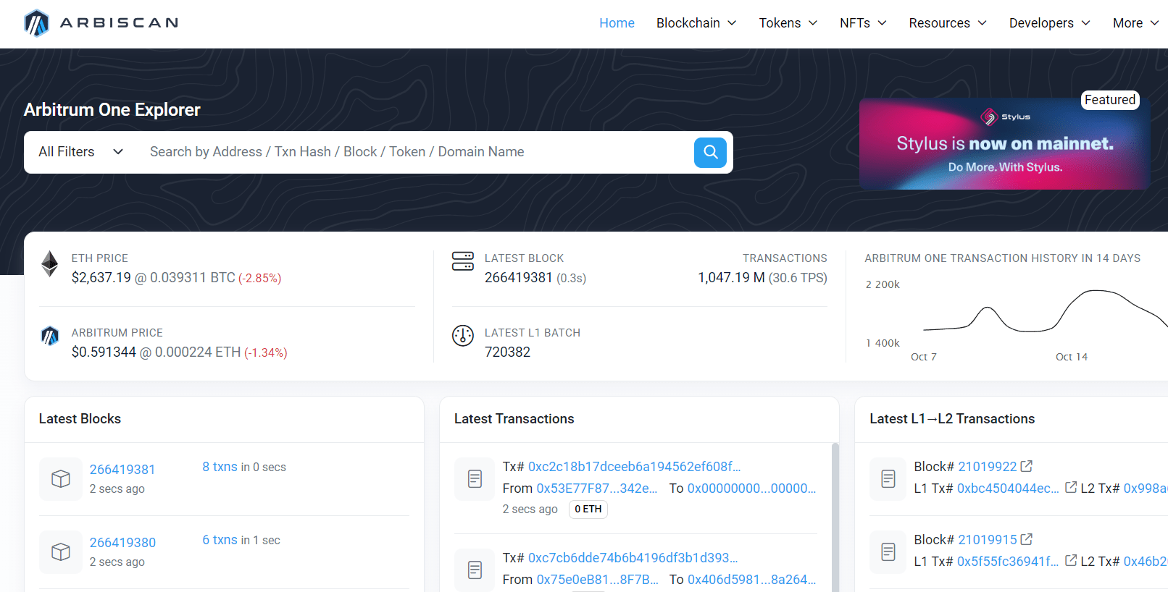Expand the More menu

(x=1135, y=23)
